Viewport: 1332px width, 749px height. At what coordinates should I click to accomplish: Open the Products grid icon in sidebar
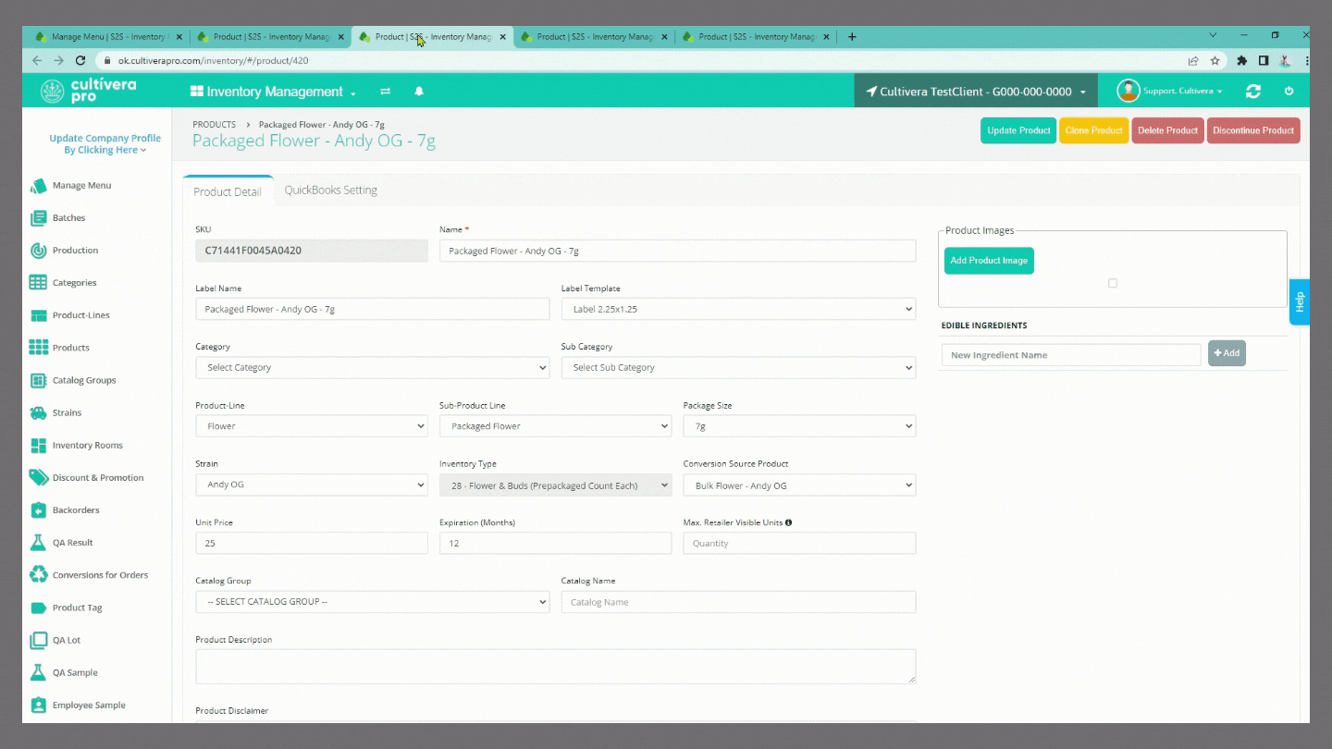38,348
